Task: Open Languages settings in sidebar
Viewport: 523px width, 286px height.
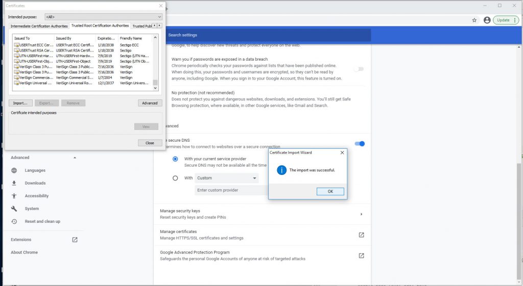Action: coord(35,170)
